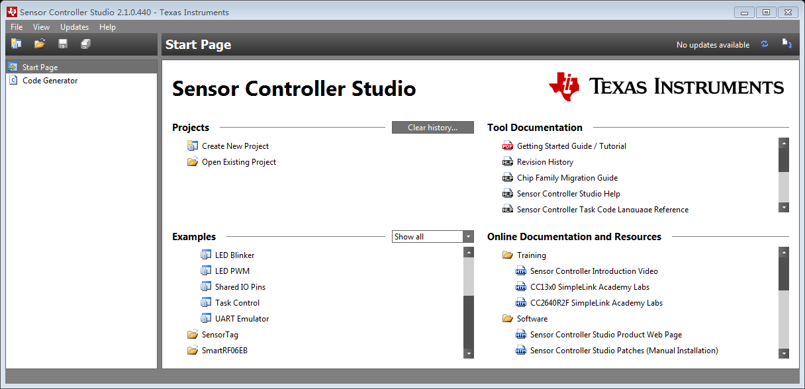Click the help icon beside Chip Family Migration Guide
The image size is (805, 389).
pos(508,178)
